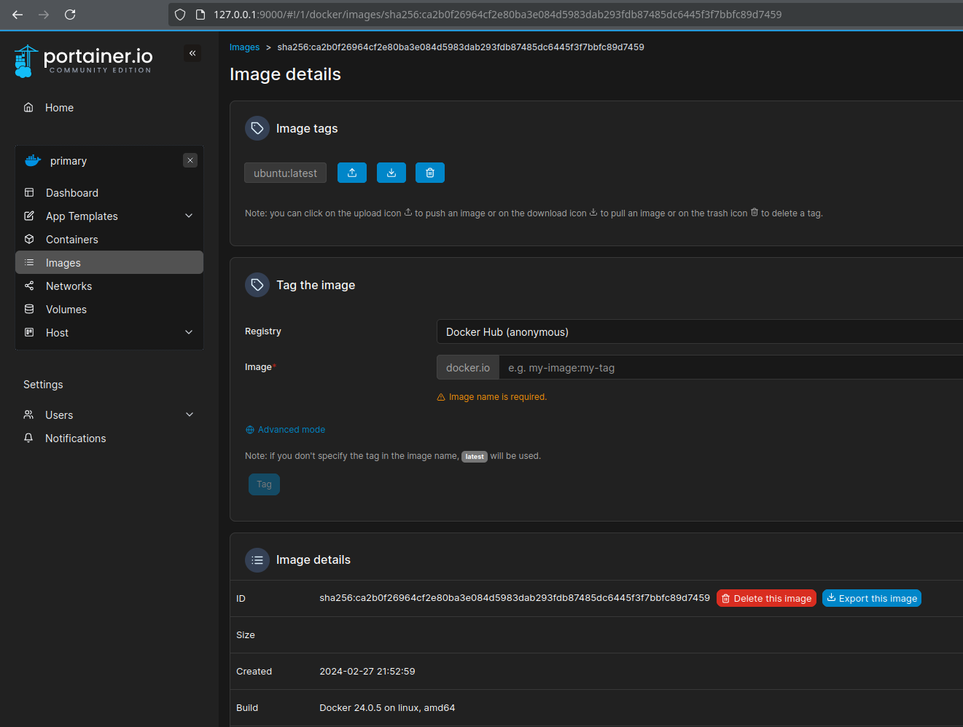This screenshot has height=727, width=963.
Task: Click the Host sidebar icon
Action: [29, 332]
